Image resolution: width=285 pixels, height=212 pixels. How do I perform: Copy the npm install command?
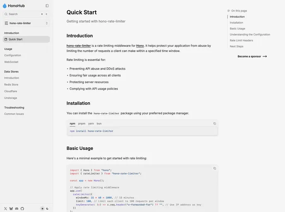[214, 123]
